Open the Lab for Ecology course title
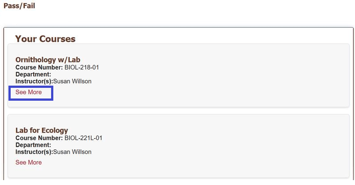355x185 pixels. (x=42, y=130)
